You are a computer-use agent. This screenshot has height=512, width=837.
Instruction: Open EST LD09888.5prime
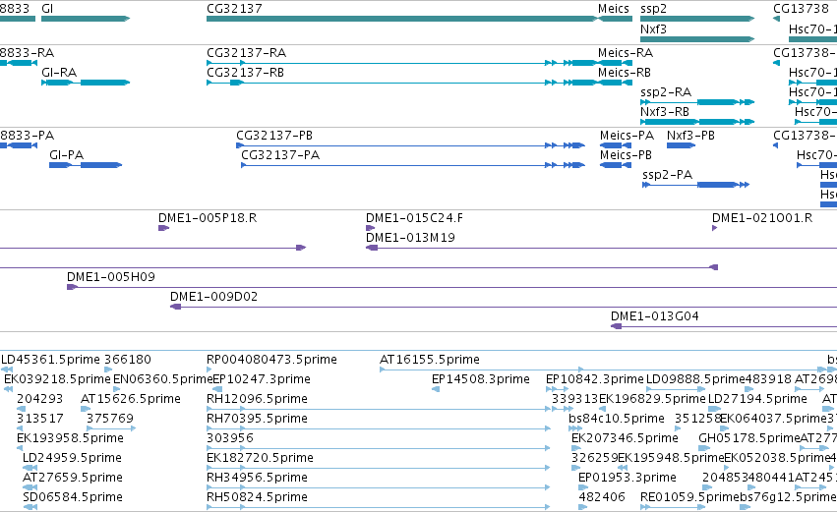(695, 379)
